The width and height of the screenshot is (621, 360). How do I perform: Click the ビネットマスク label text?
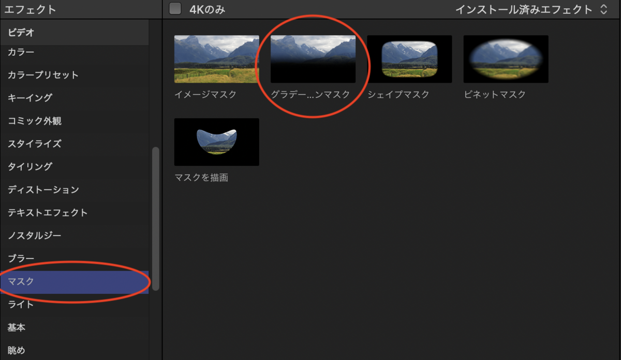point(495,95)
